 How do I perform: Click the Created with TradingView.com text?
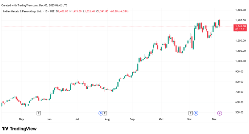click(x=34, y=5)
